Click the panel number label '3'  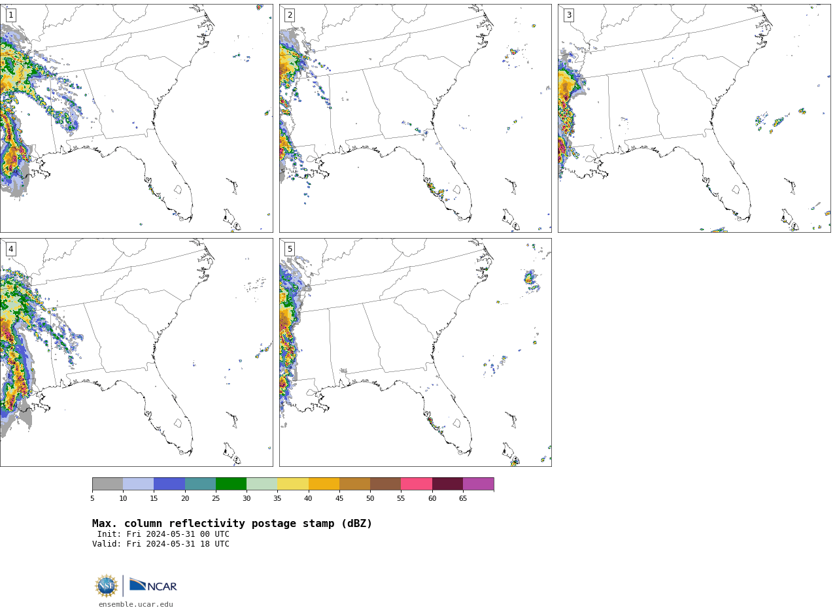tap(569, 15)
